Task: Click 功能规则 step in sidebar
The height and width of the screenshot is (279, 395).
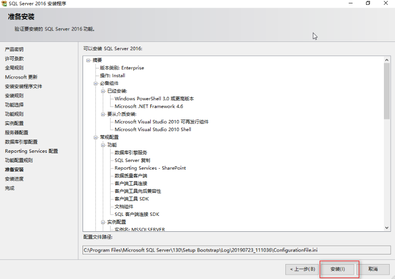Action: (14, 114)
